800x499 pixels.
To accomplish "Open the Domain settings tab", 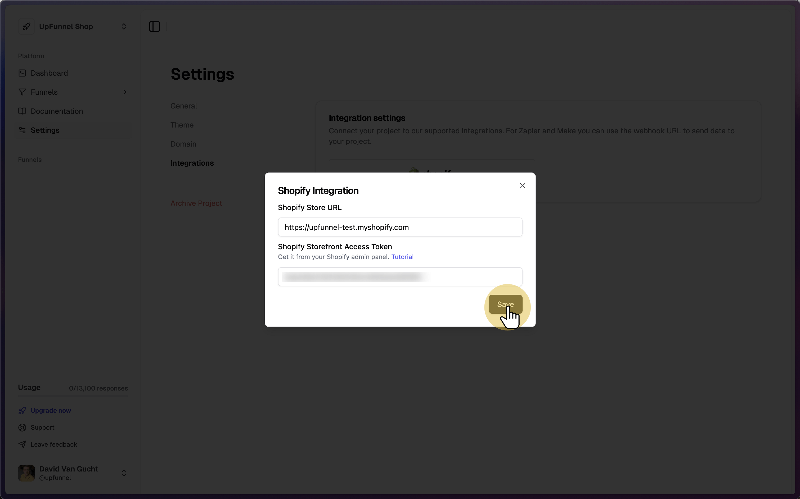I will (183, 144).
